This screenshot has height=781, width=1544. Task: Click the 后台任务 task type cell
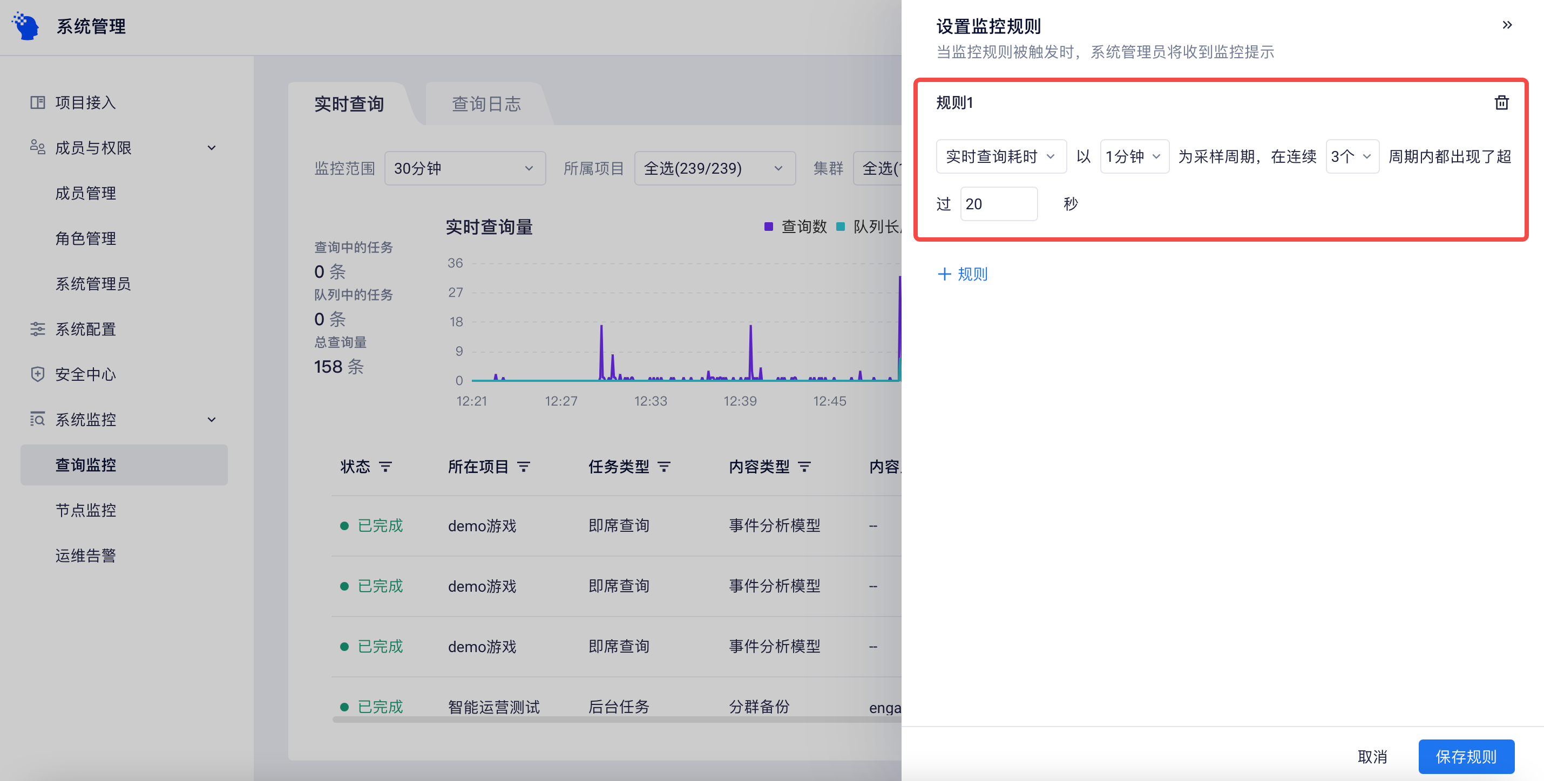point(619,707)
